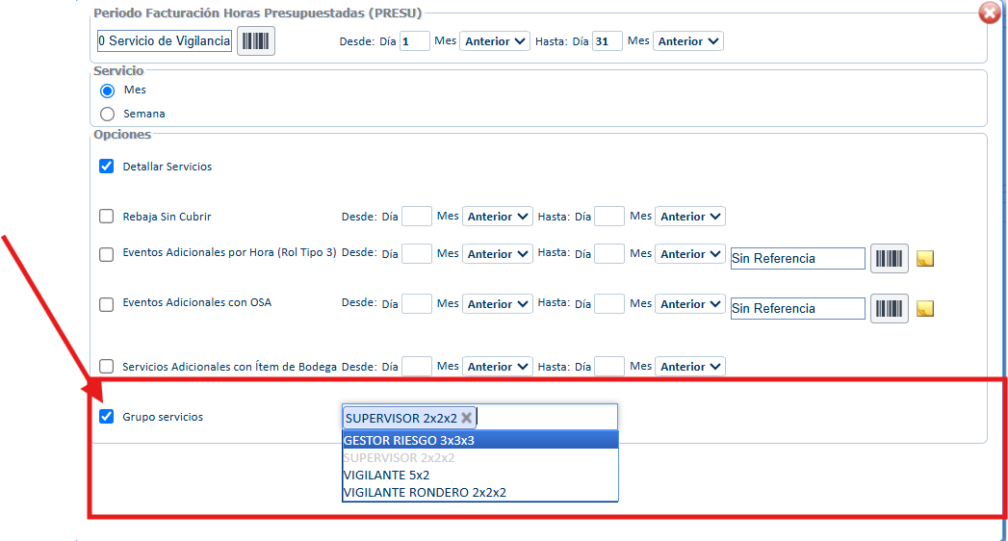Click yellow note icon in Eventos con OSA row
1008x541 pixels.
pyautogui.click(x=925, y=308)
